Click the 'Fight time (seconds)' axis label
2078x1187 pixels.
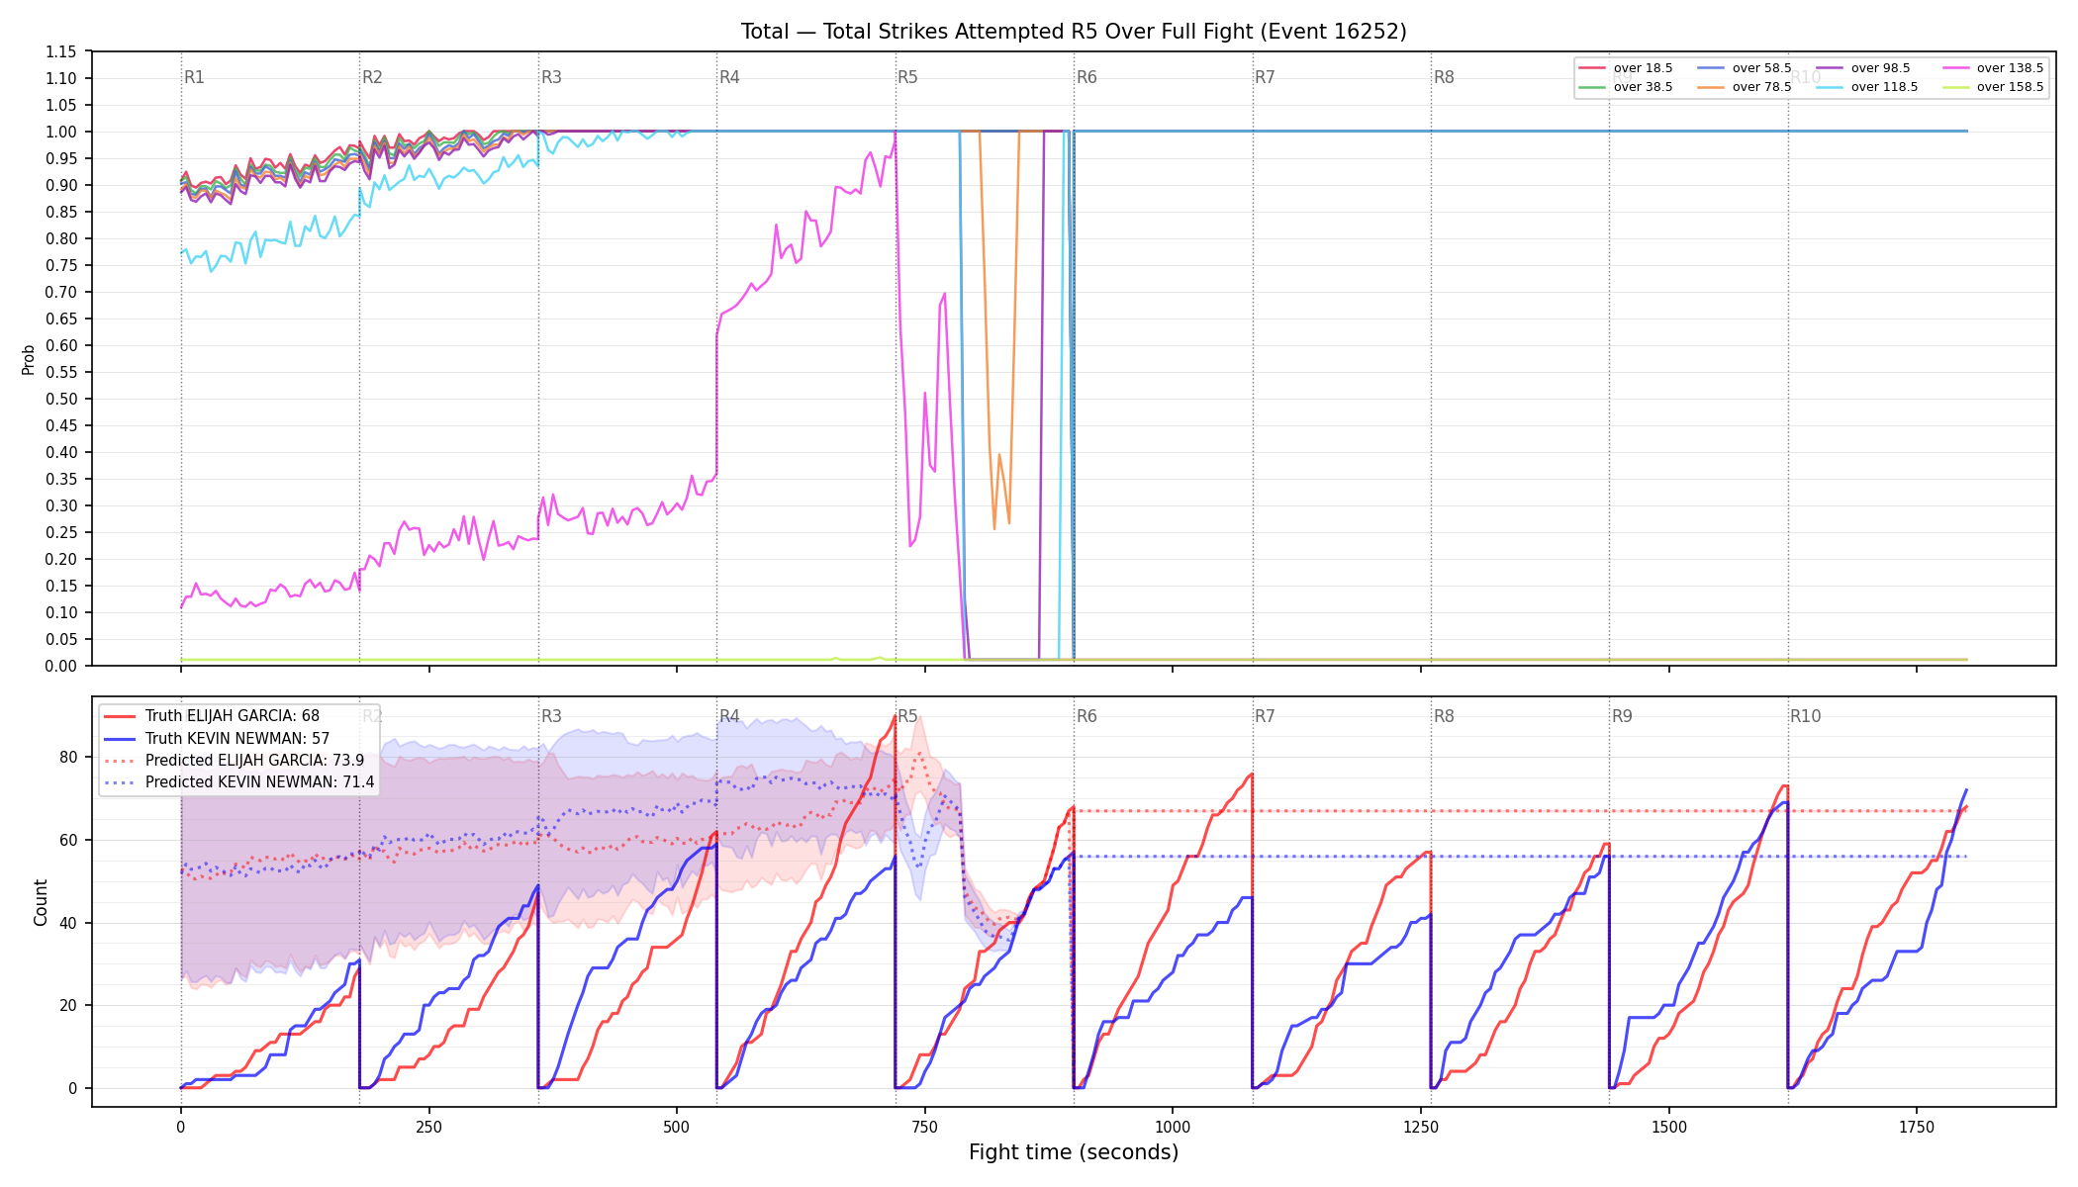tap(1074, 1152)
